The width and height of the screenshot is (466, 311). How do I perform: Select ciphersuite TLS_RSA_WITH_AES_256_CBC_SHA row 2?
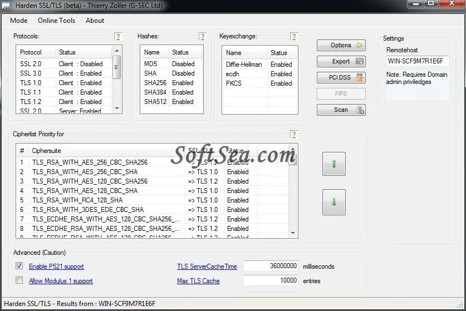[153, 172]
